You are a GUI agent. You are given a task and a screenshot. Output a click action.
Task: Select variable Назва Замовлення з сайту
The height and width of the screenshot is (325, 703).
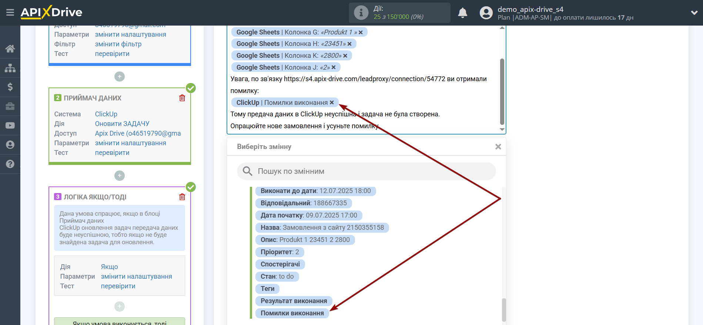tap(322, 228)
